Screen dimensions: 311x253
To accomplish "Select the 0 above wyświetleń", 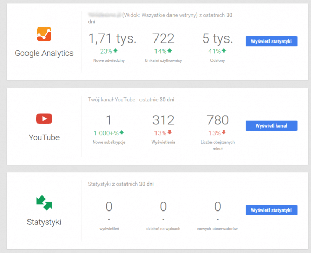I will click(109, 206).
